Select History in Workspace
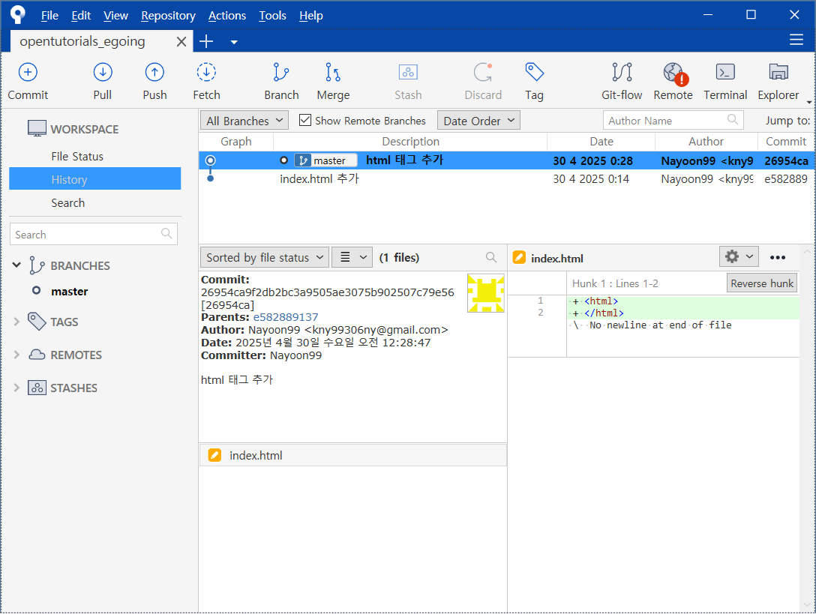816x614 pixels. (x=94, y=179)
